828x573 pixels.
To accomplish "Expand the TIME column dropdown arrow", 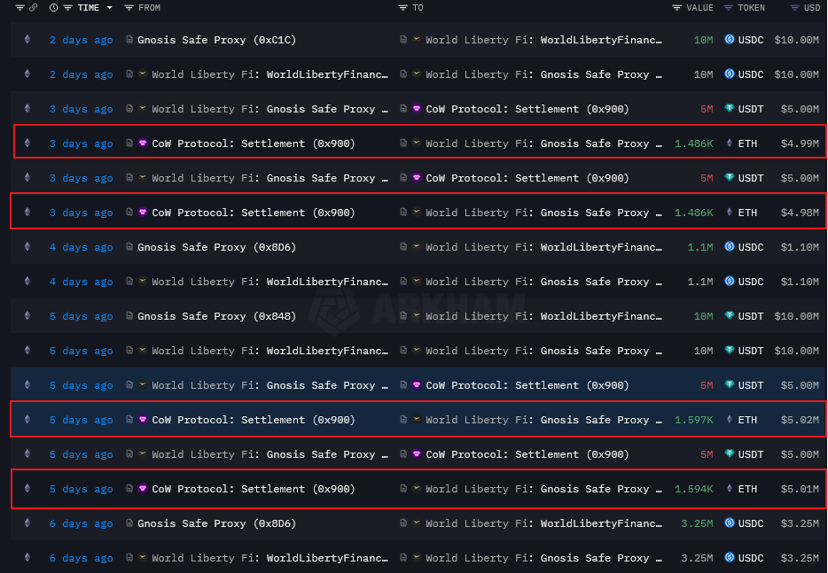I will (x=109, y=8).
